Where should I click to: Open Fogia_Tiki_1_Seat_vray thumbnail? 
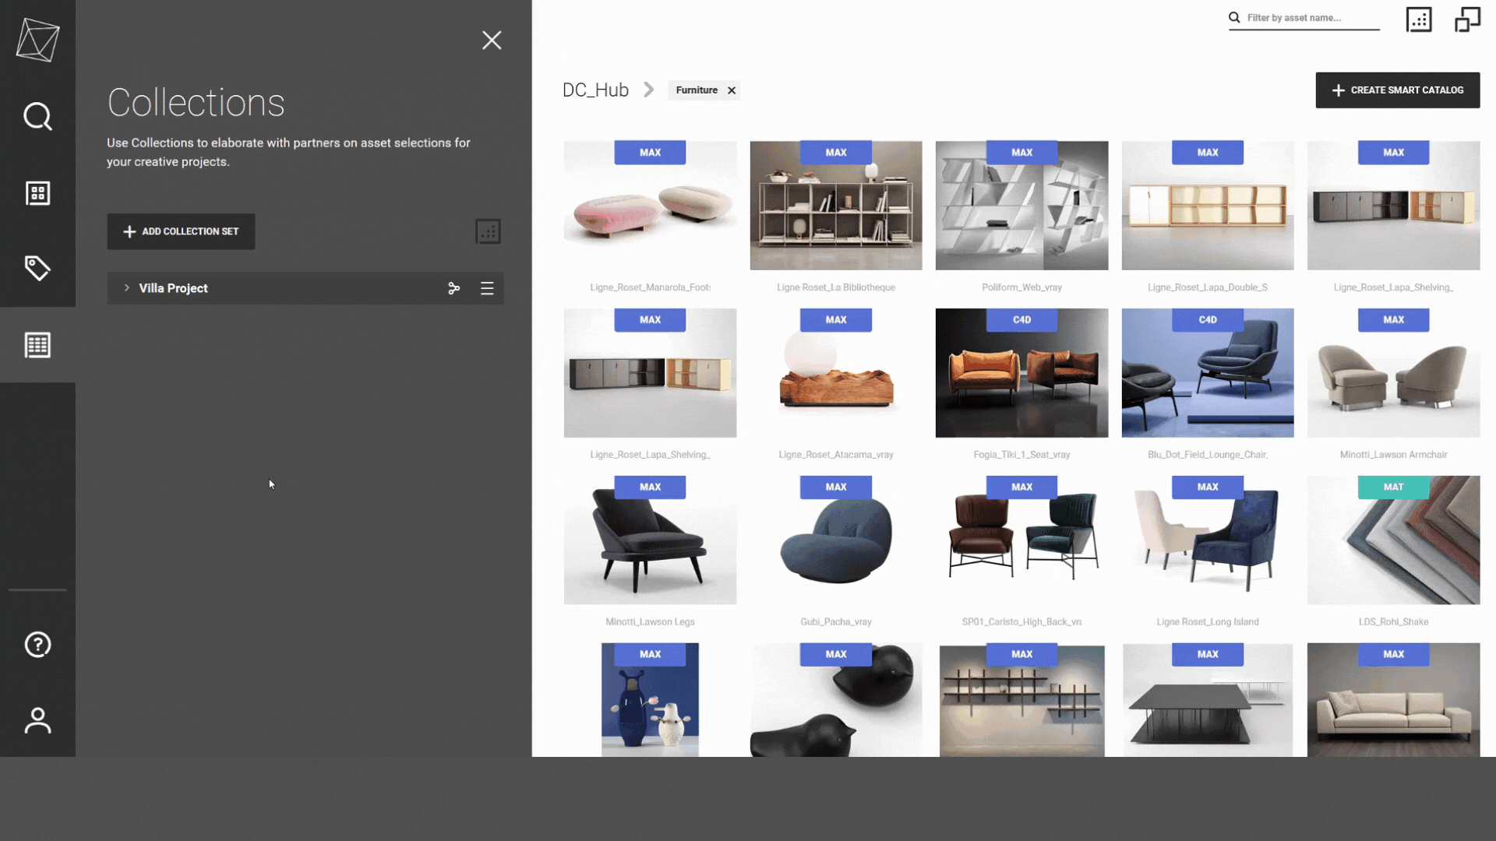click(x=1021, y=373)
